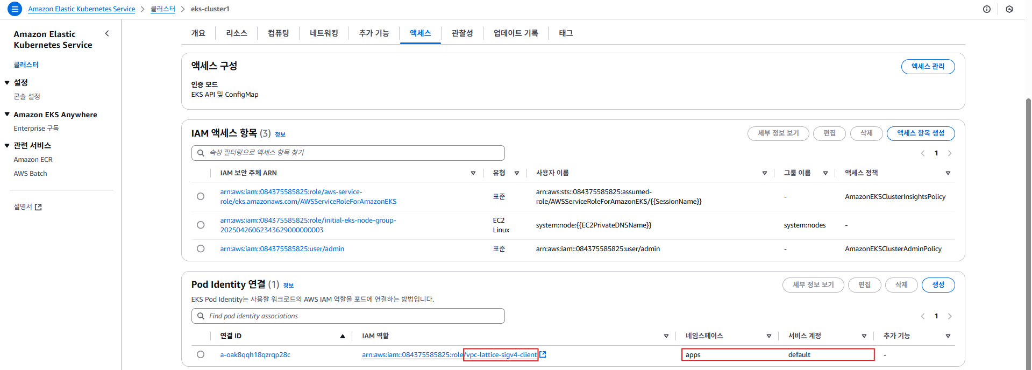Click Pod Identity 생성 button

click(x=938, y=285)
